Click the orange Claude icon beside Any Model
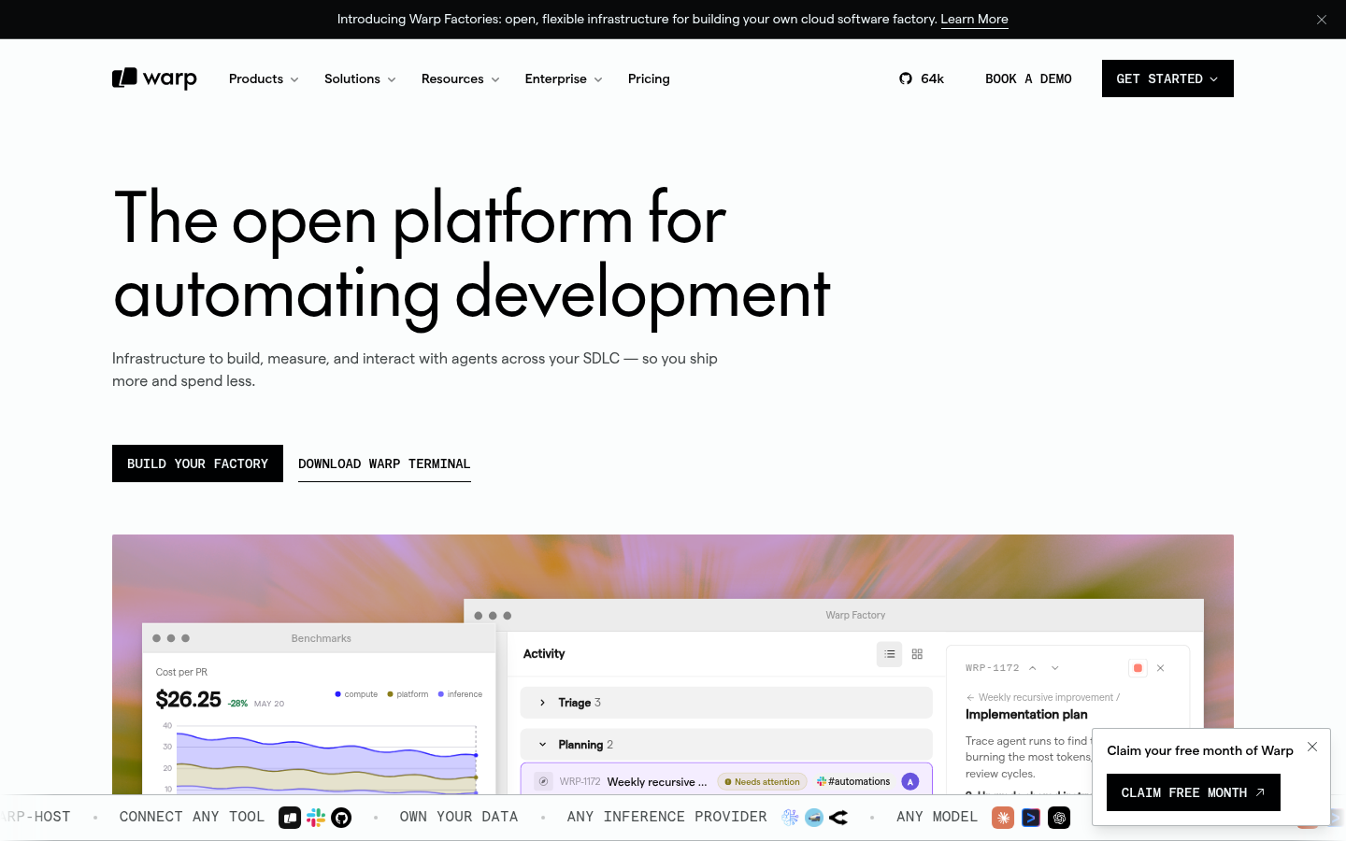The width and height of the screenshot is (1346, 841). [x=1003, y=818]
